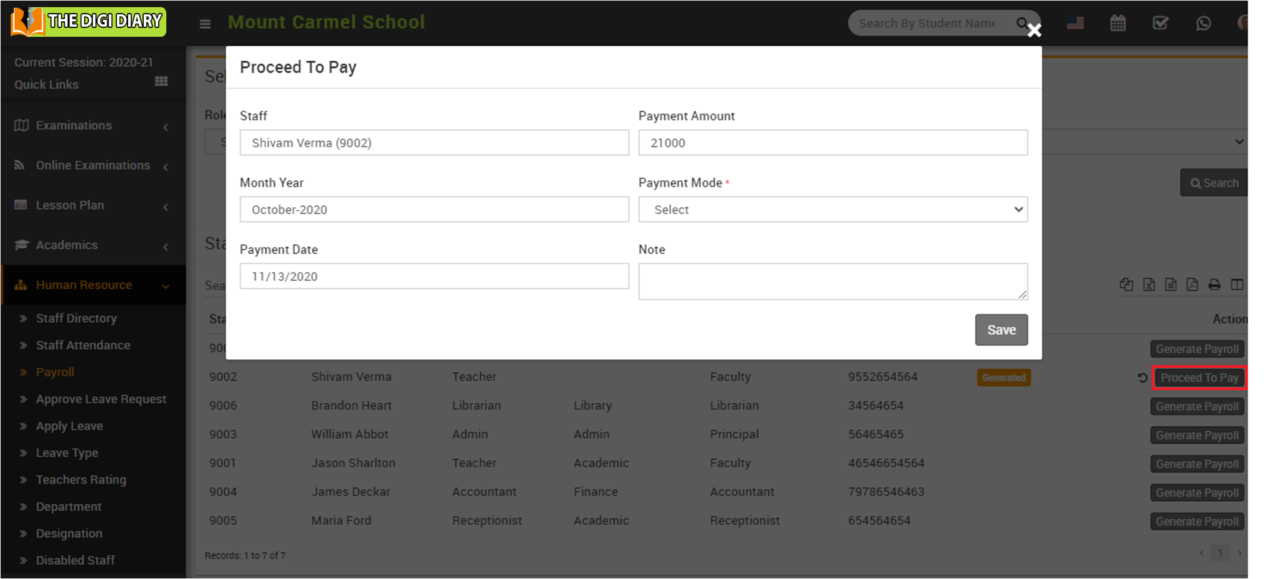Viewport: 1268px width, 579px height.
Task: Open the Payment Mode dropdown
Action: coord(832,210)
